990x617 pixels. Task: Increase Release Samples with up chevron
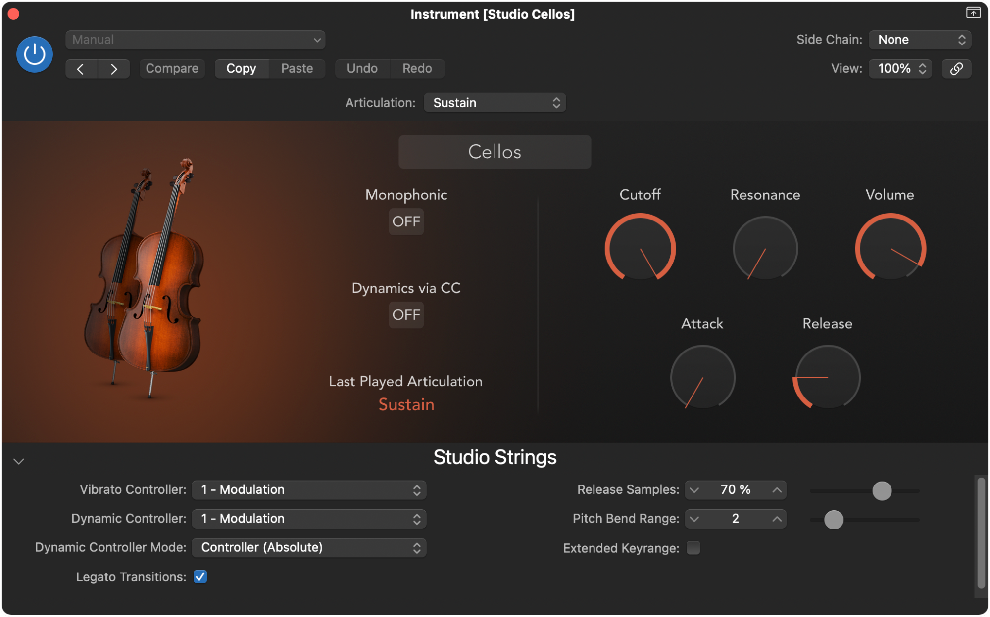click(x=777, y=490)
